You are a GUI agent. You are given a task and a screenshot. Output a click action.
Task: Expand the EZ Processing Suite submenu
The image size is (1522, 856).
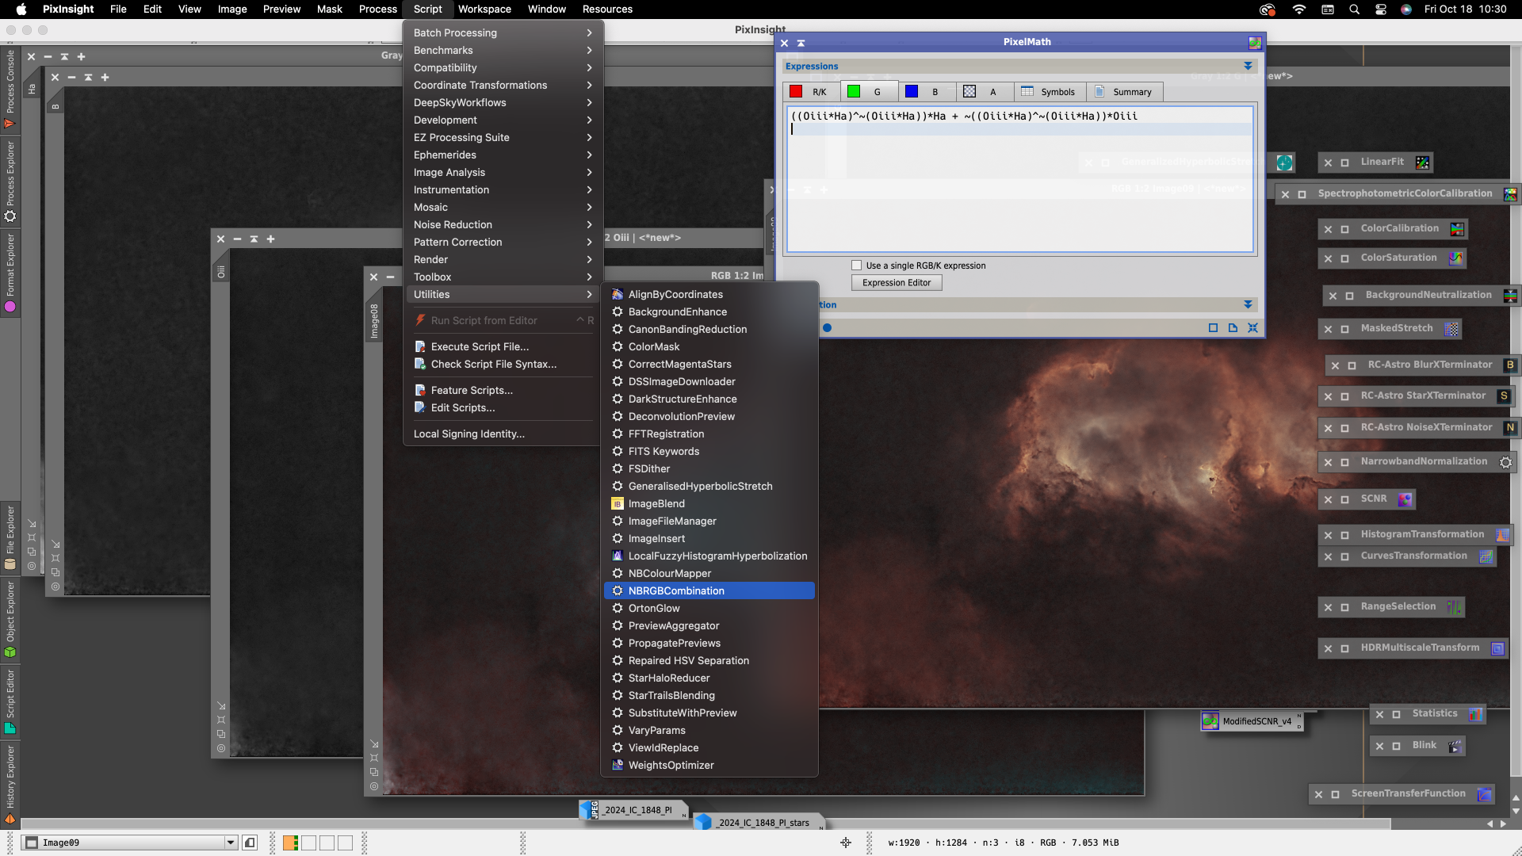(x=503, y=137)
